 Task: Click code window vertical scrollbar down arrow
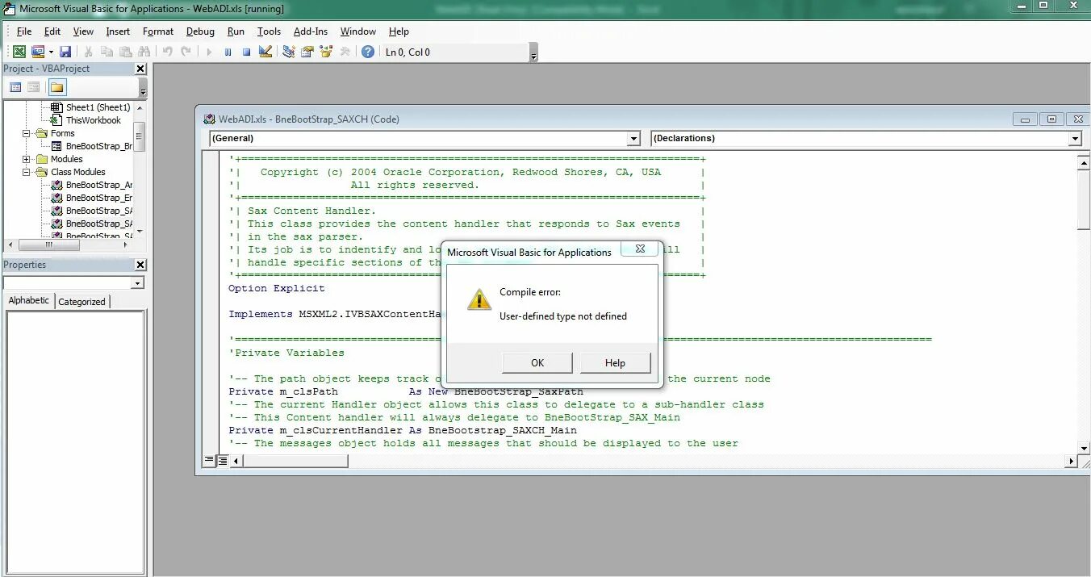1083,448
